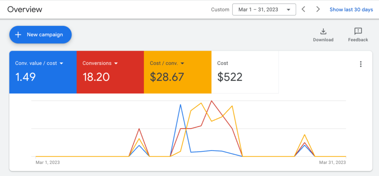Click the red line highest peak
The height and width of the screenshot is (176, 379).
211,101
